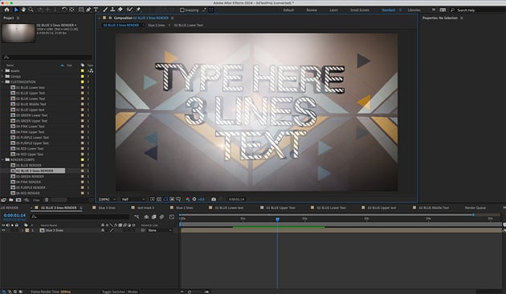506x294 pixels.
Task: Select the Selection arrow tool
Action: click(16, 10)
